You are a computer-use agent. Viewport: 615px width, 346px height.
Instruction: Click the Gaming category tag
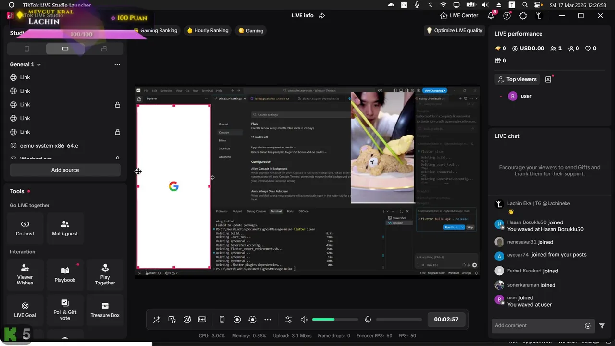(x=251, y=30)
